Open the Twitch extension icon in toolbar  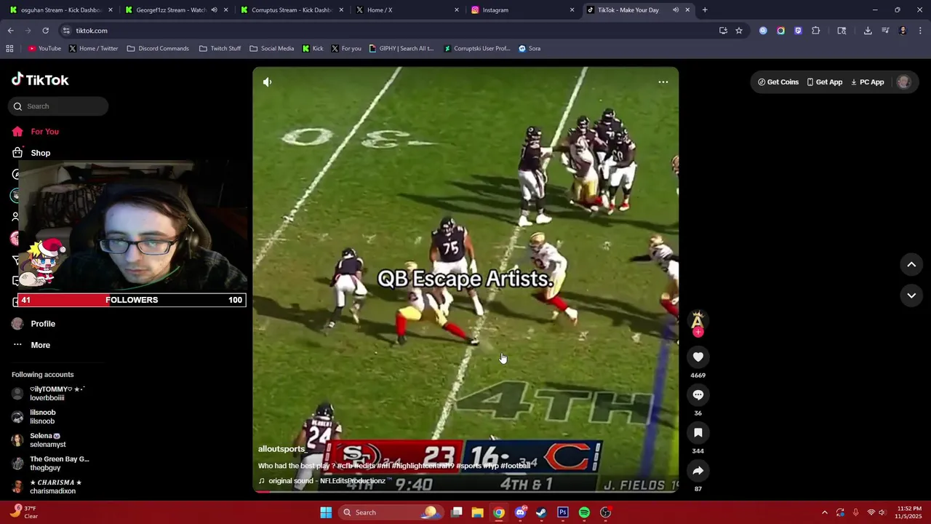click(798, 31)
